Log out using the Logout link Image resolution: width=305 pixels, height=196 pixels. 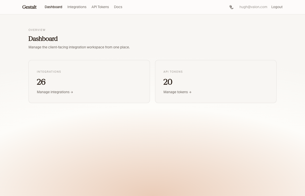(277, 7)
